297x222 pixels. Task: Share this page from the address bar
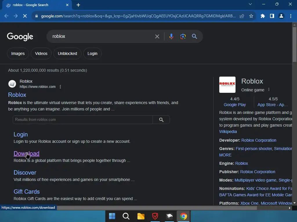[x=242, y=16]
